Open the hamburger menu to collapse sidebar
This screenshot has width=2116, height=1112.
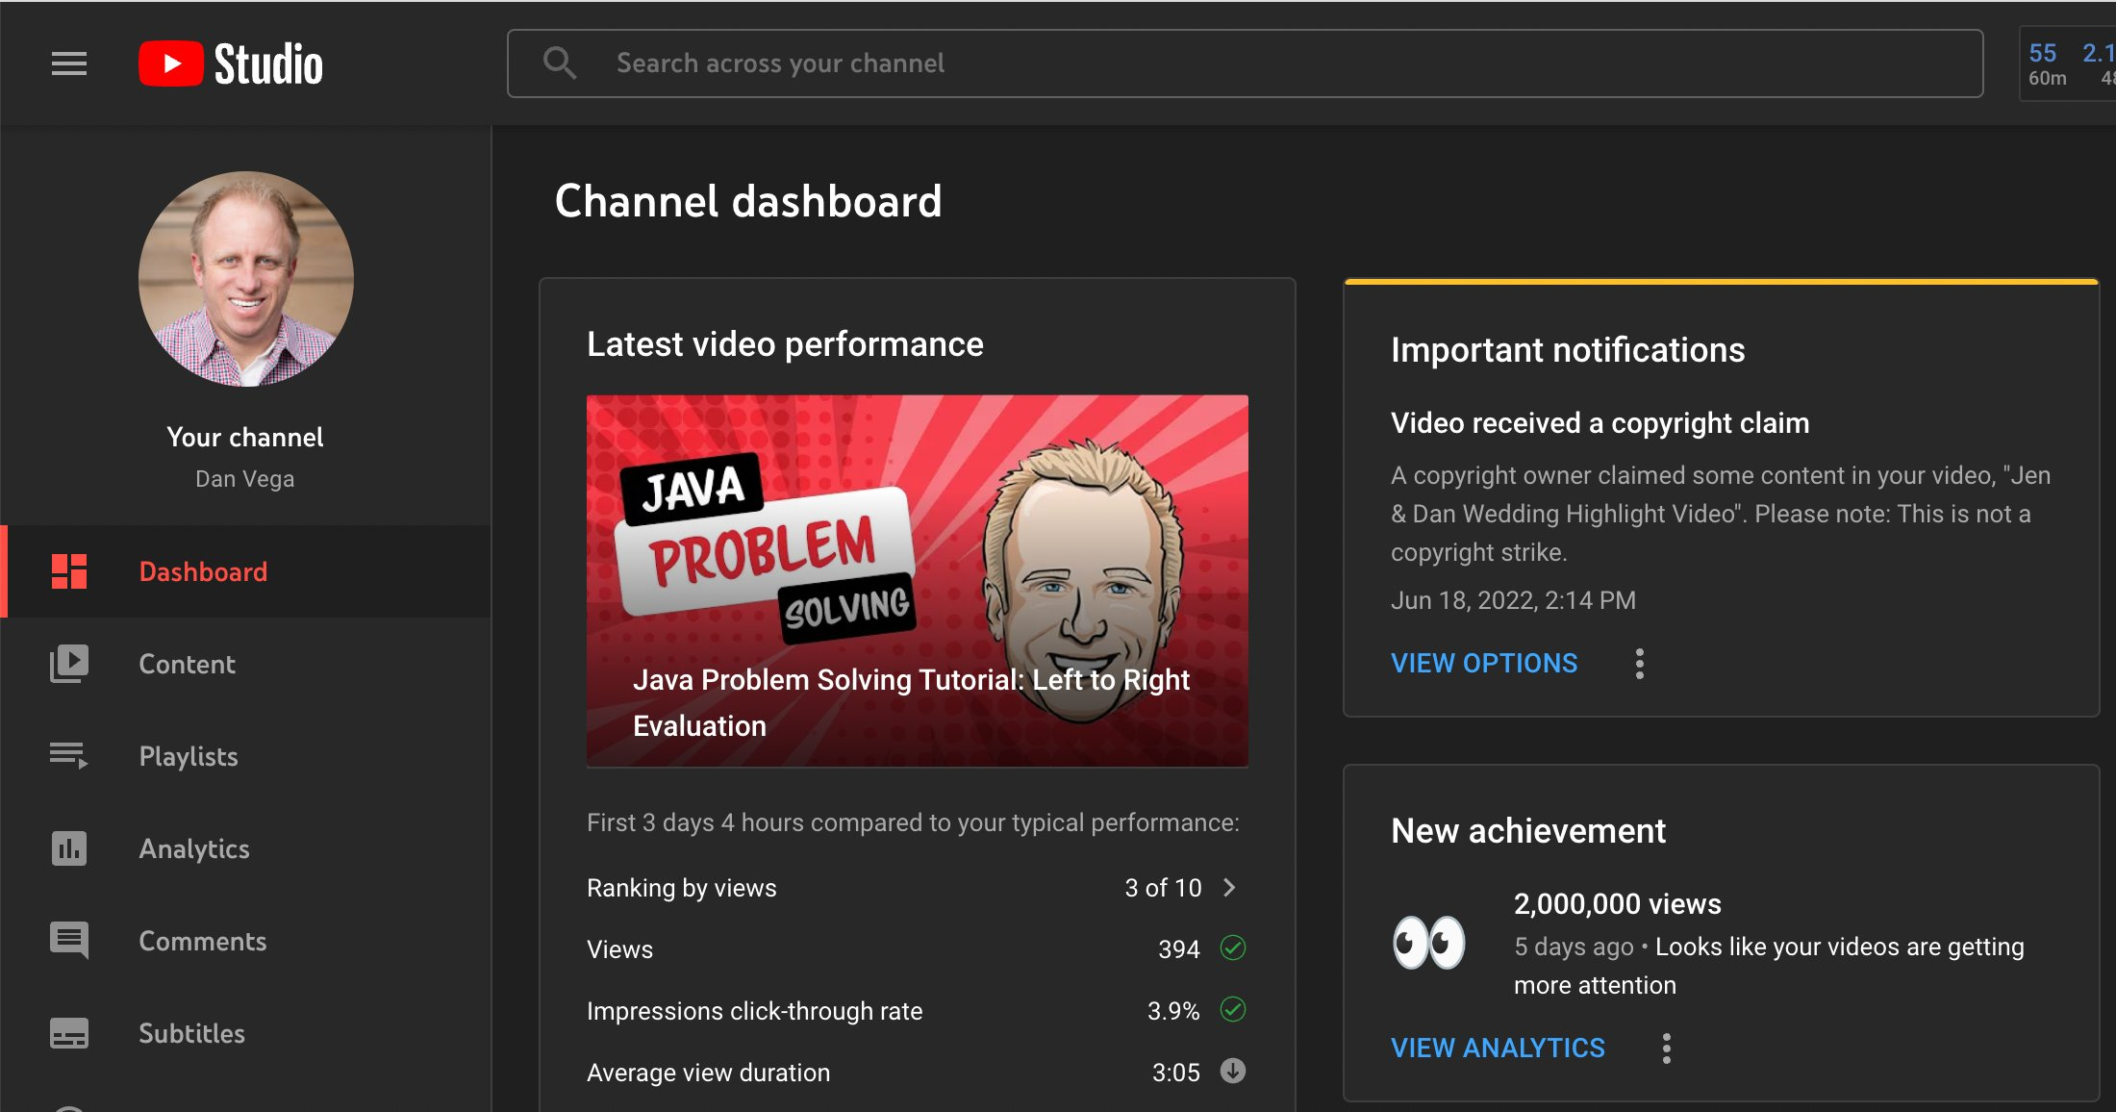68,63
